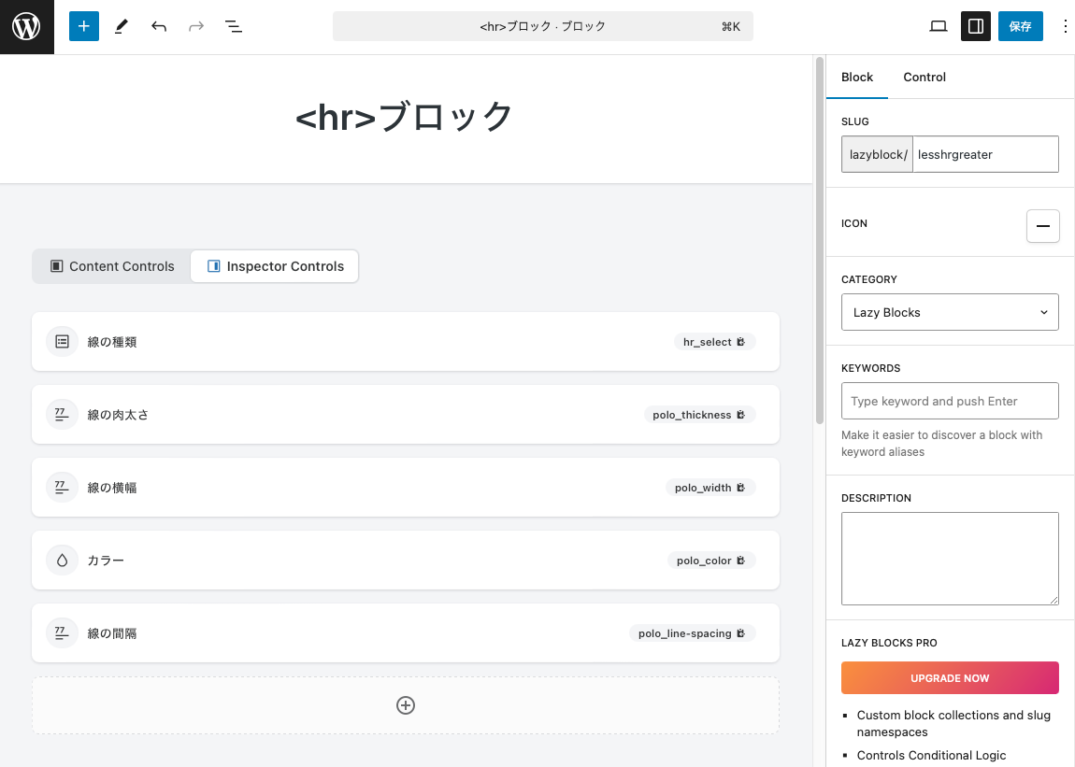Select the Block tab
Screen dimensions: 1075x767
pos(857,77)
